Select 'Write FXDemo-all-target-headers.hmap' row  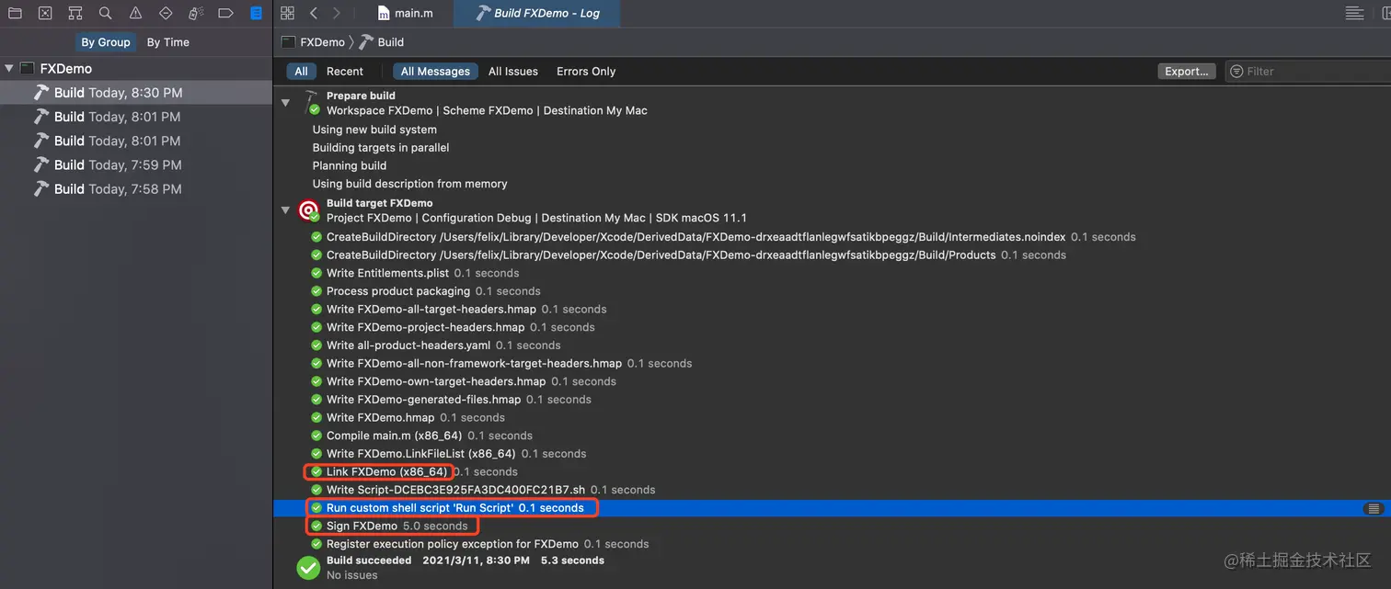click(x=833, y=310)
